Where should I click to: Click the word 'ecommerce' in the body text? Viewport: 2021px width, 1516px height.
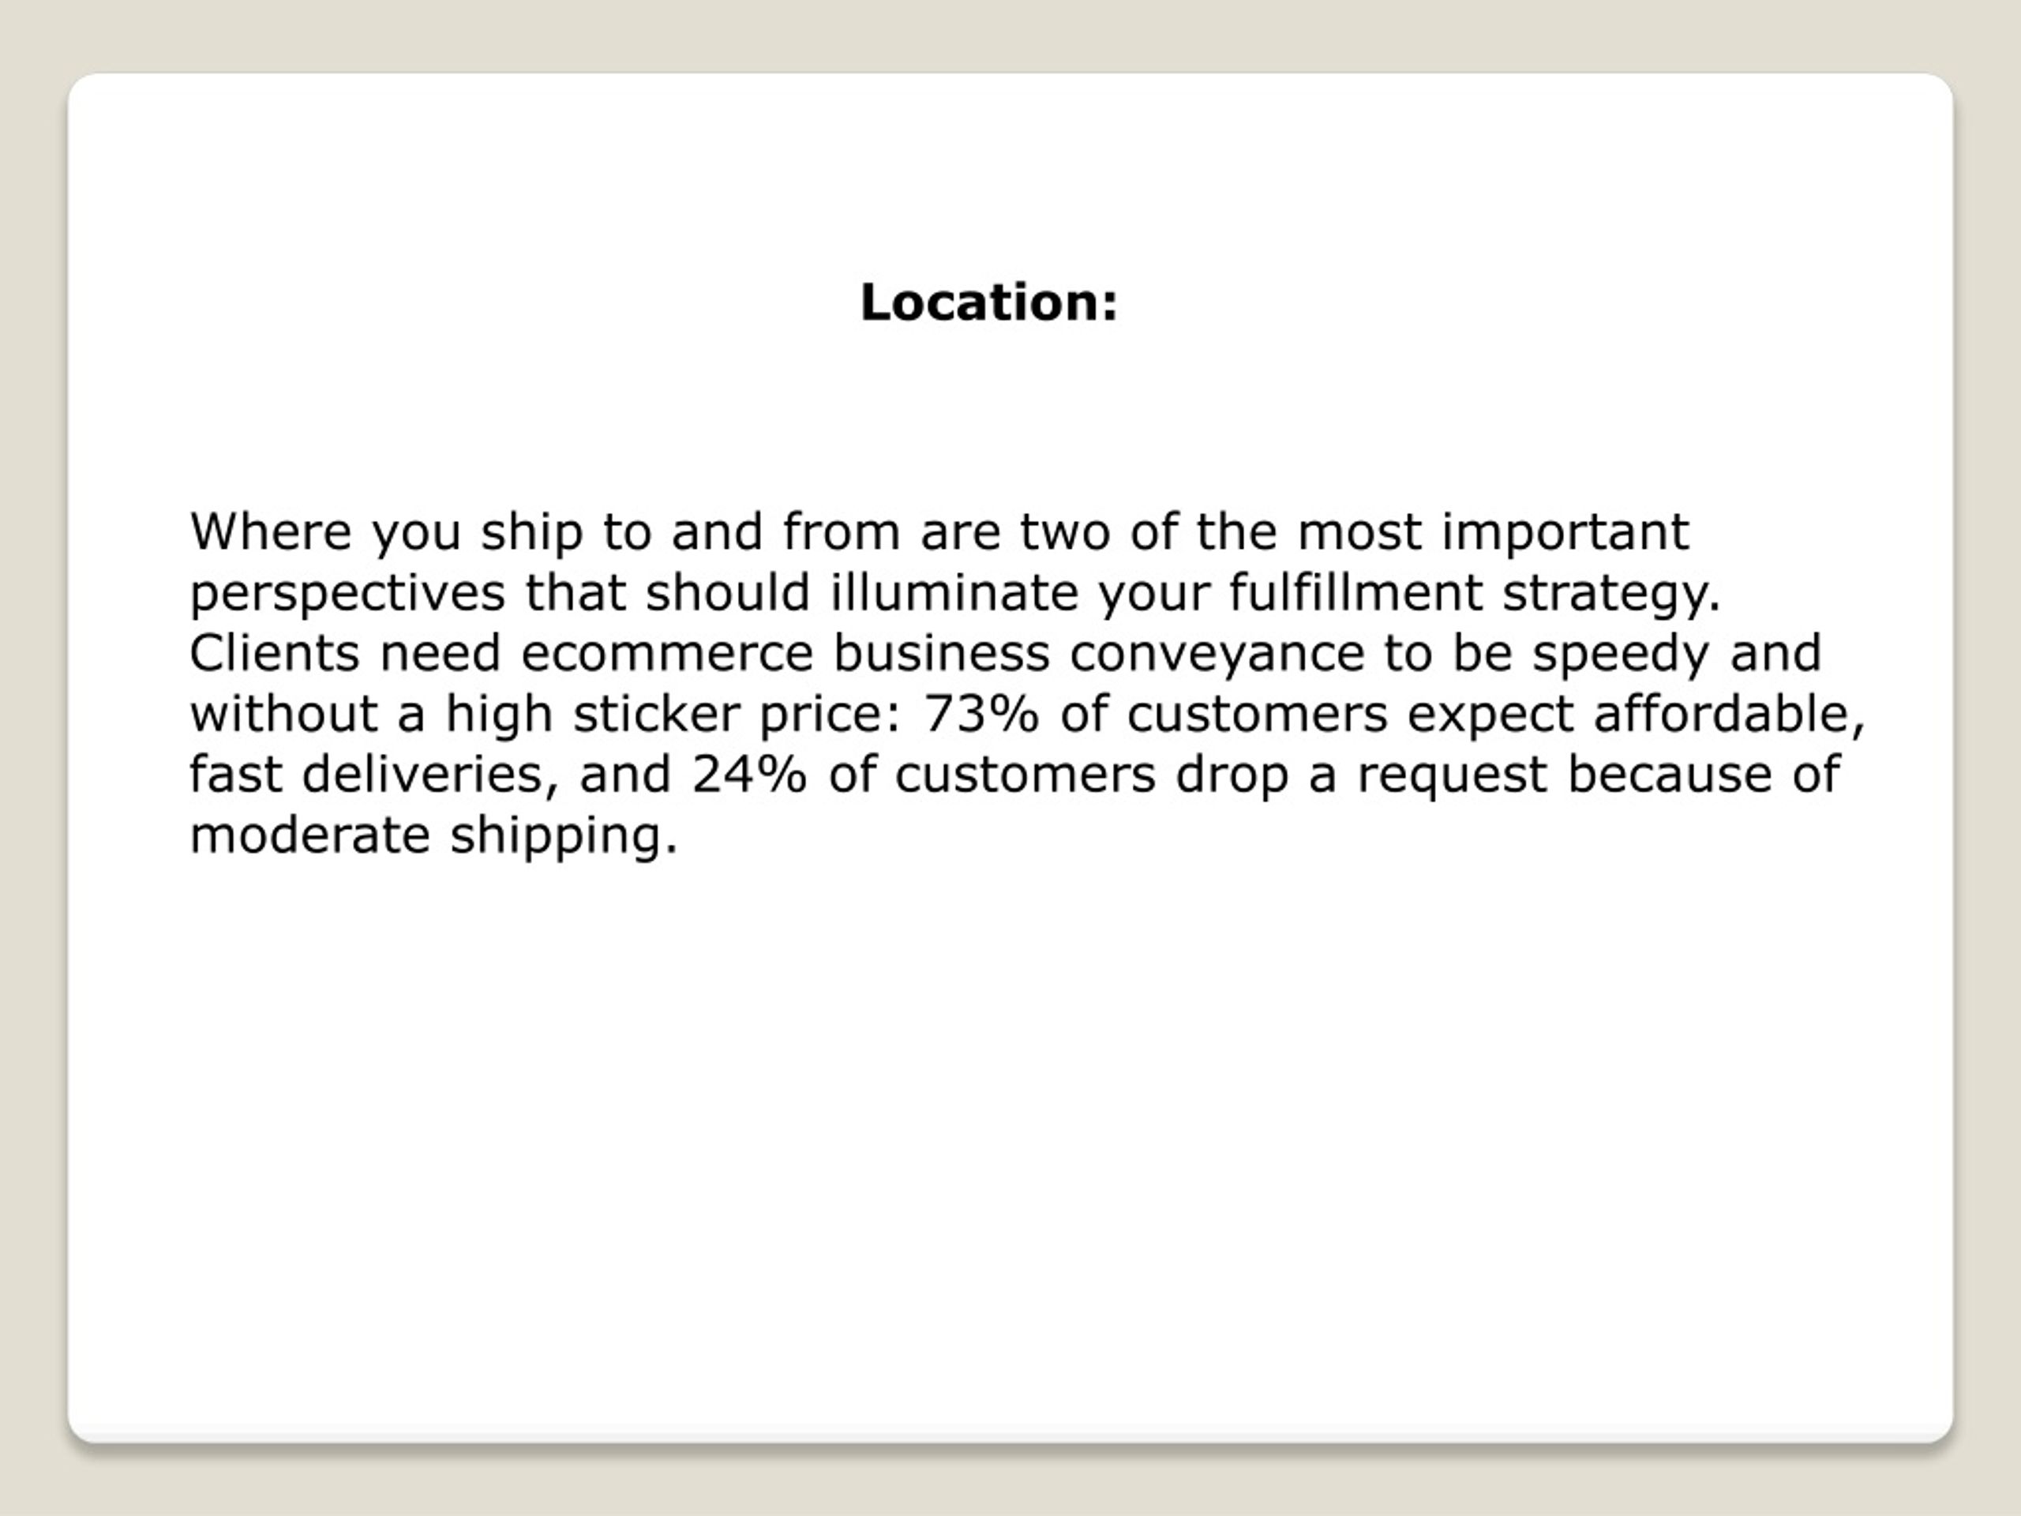click(x=667, y=652)
